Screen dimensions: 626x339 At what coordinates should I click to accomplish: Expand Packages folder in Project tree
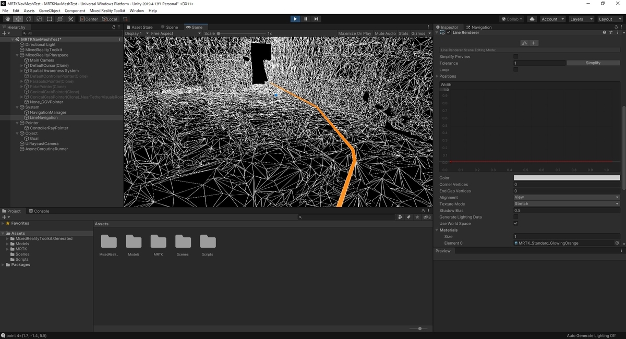3,264
